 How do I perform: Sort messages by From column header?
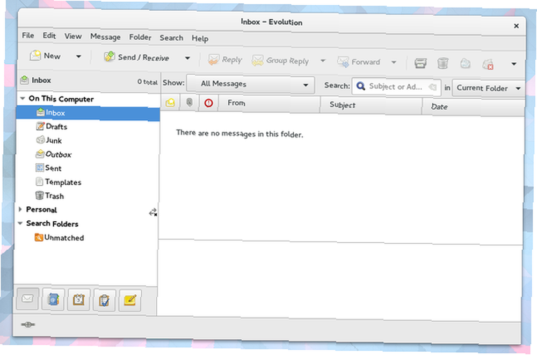269,103
